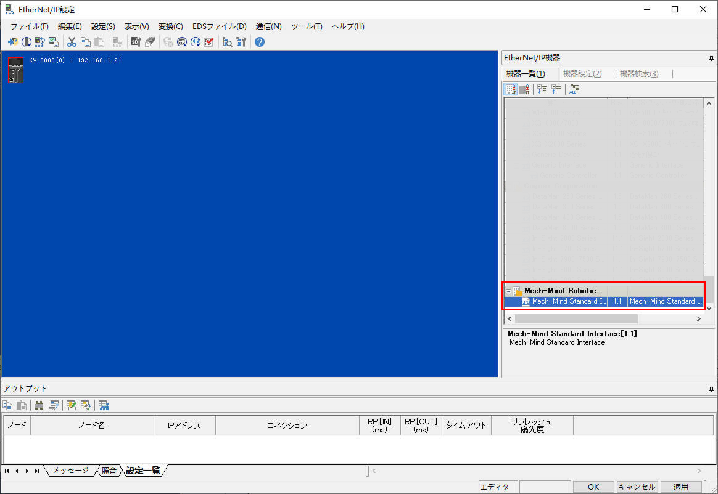
Task: Click the 適用 button at the bottom
Action: point(680,487)
